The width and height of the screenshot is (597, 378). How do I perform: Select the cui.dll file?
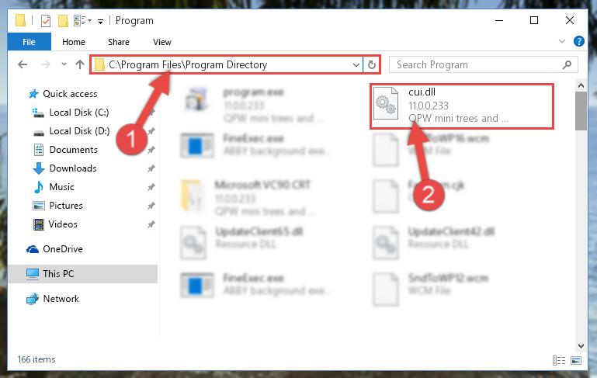(x=461, y=106)
